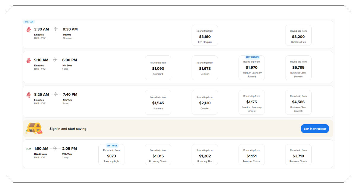357x188 pixels.
Task: Select the $8,200 Business Flex fare
Action: tap(298, 35)
